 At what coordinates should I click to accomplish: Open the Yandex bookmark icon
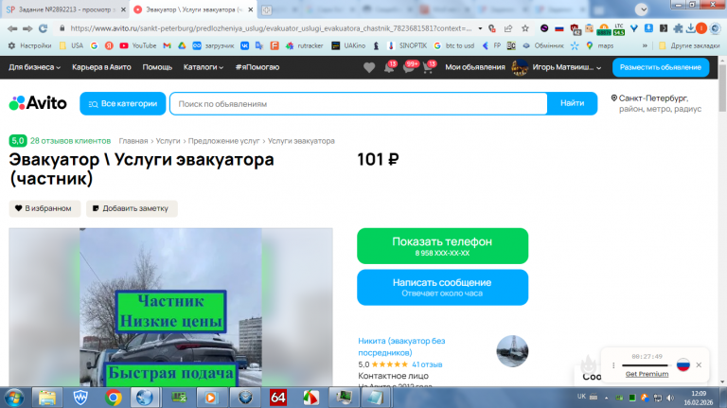coord(109,45)
